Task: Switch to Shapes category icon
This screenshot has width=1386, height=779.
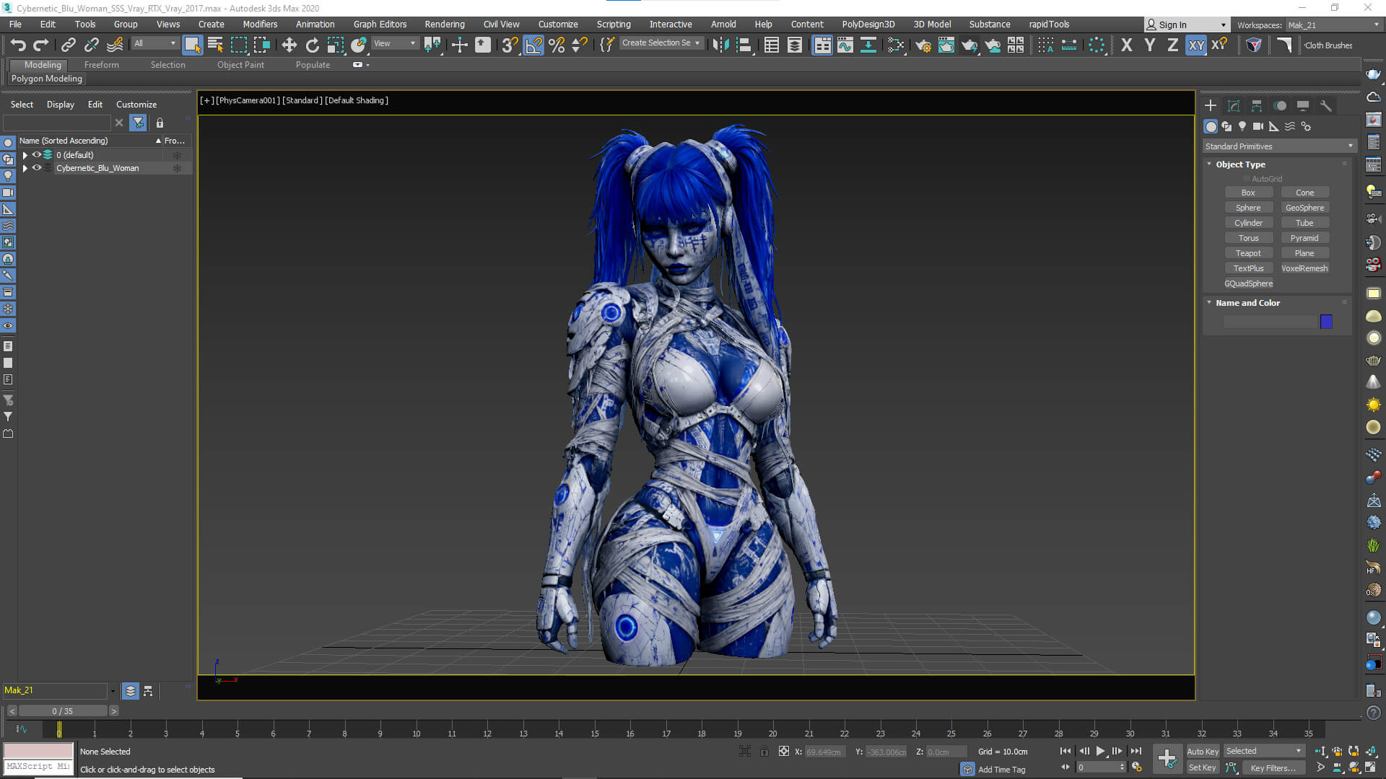Action: coord(1226,126)
